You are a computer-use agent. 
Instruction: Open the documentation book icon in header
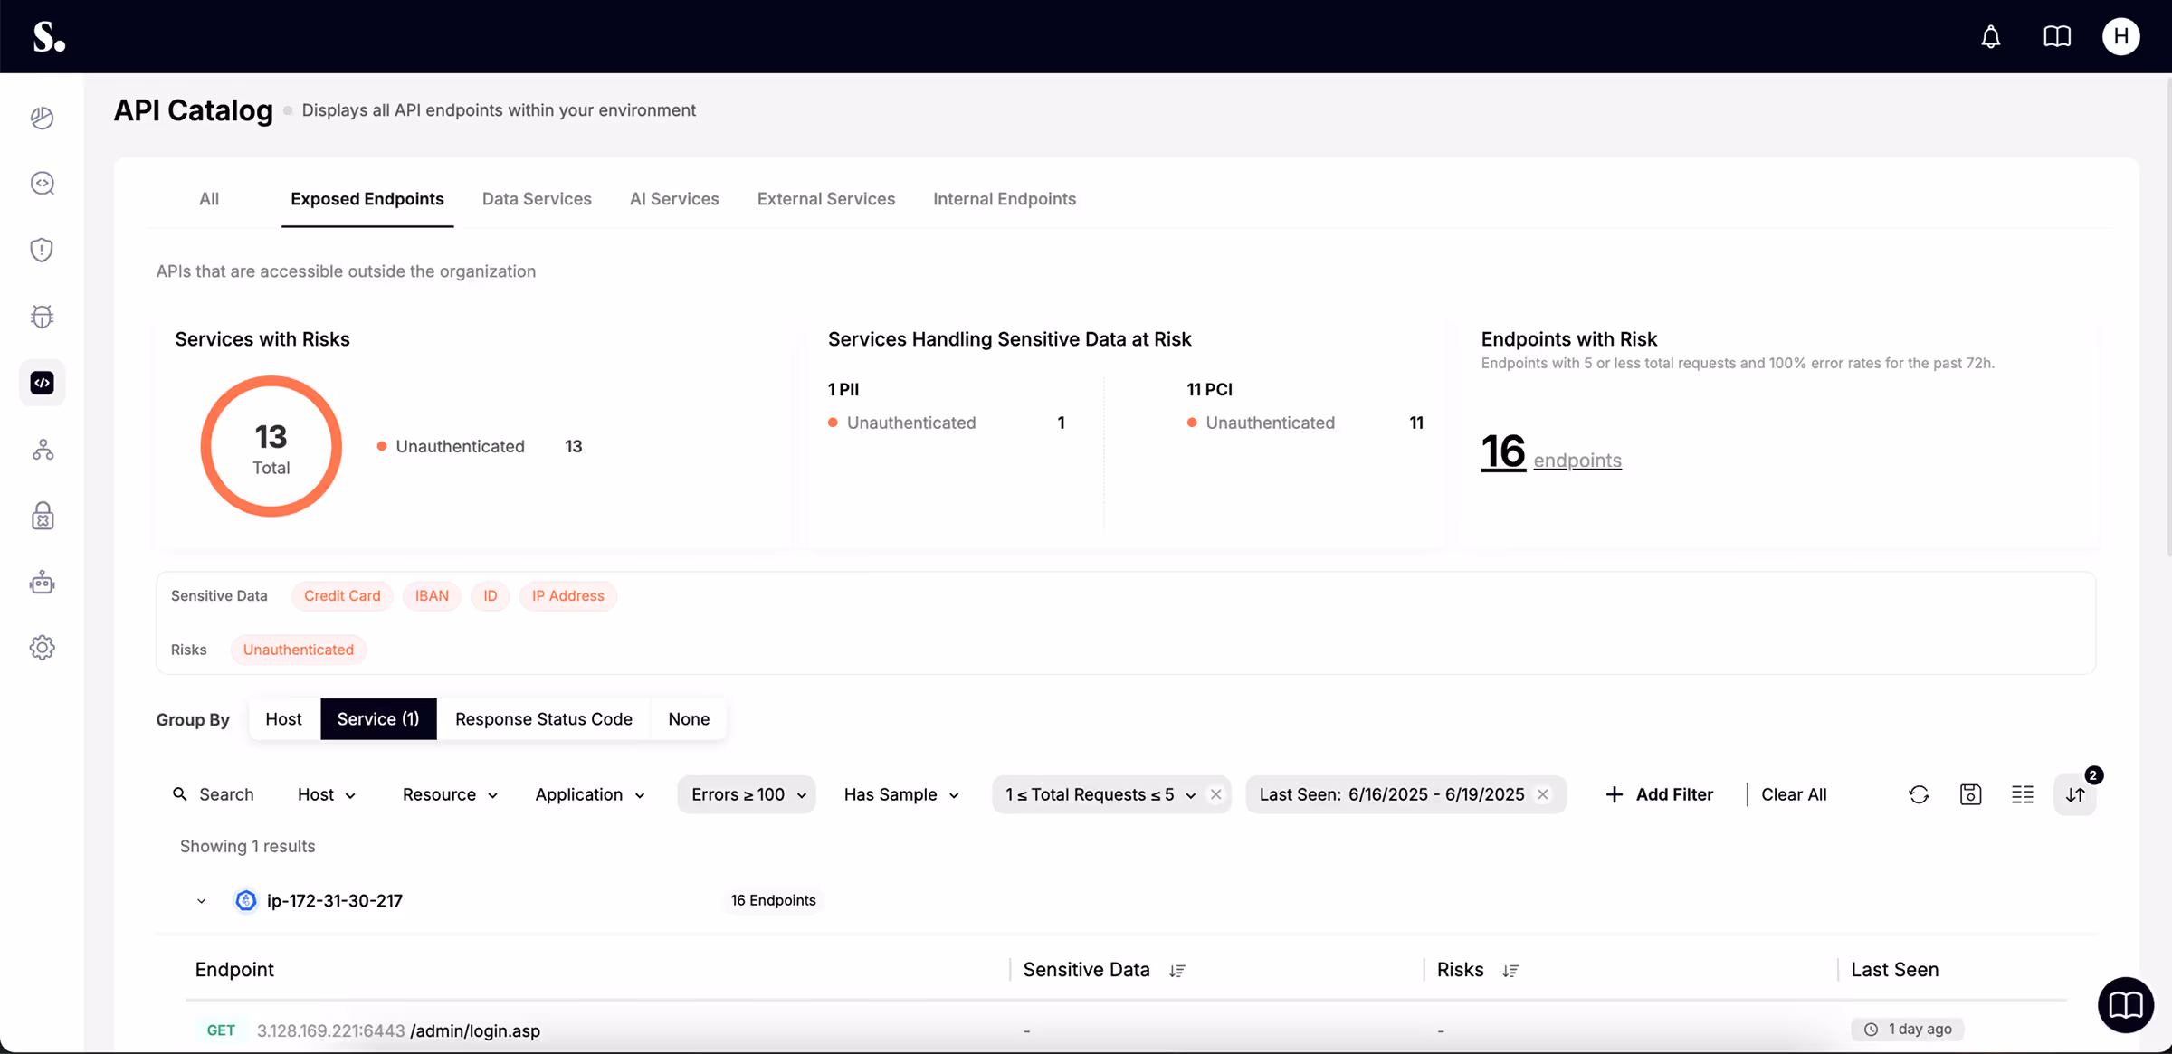point(2056,37)
